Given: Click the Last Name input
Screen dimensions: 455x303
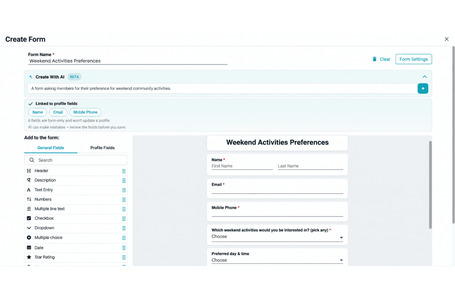Looking at the screenshot, I should click(x=311, y=166).
